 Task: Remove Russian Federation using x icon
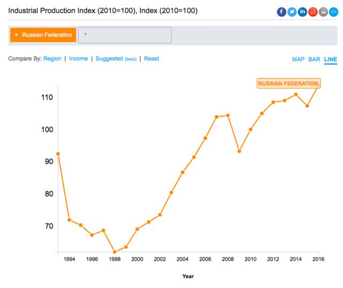pyautogui.click(x=16, y=35)
